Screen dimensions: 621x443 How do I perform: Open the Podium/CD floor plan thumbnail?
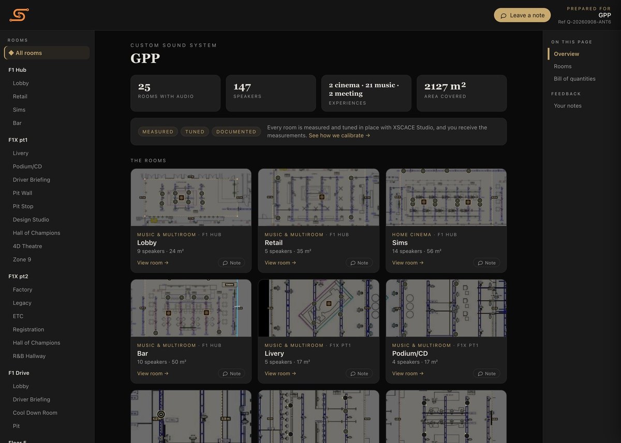pyautogui.click(x=446, y=308)
